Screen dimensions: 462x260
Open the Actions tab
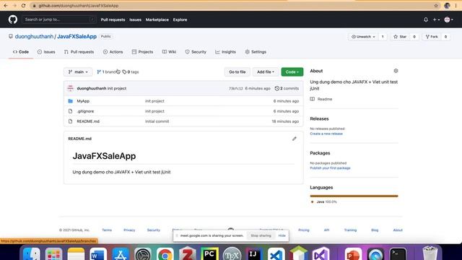[113, 52]
